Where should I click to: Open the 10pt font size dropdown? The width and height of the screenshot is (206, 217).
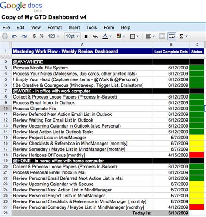[72, 36]
